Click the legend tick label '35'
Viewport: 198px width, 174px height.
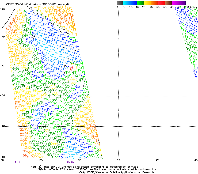165,7
